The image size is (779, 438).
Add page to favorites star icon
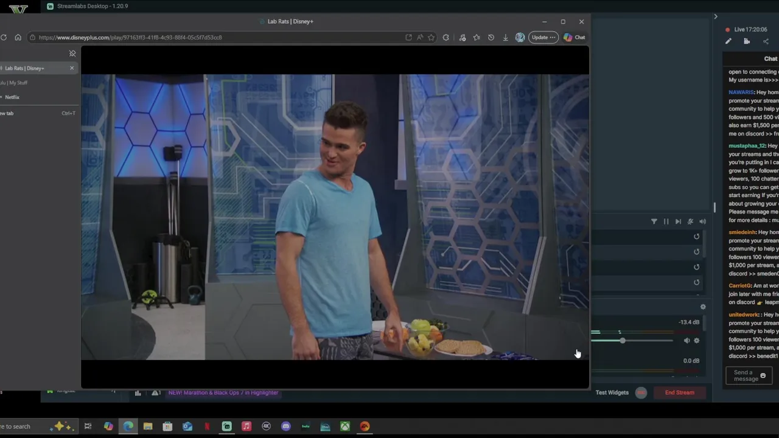pyautogui.click(x=431, y=37)
